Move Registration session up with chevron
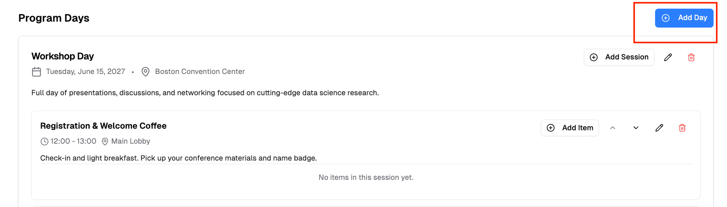The height and width of the screenshot is (207, 727). pos(613,128)
